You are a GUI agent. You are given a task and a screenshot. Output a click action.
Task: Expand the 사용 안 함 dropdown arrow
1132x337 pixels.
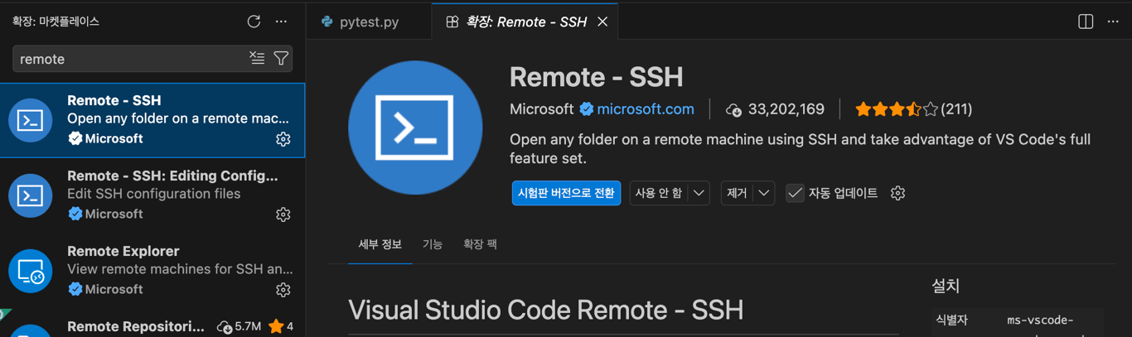pos(699,193)
